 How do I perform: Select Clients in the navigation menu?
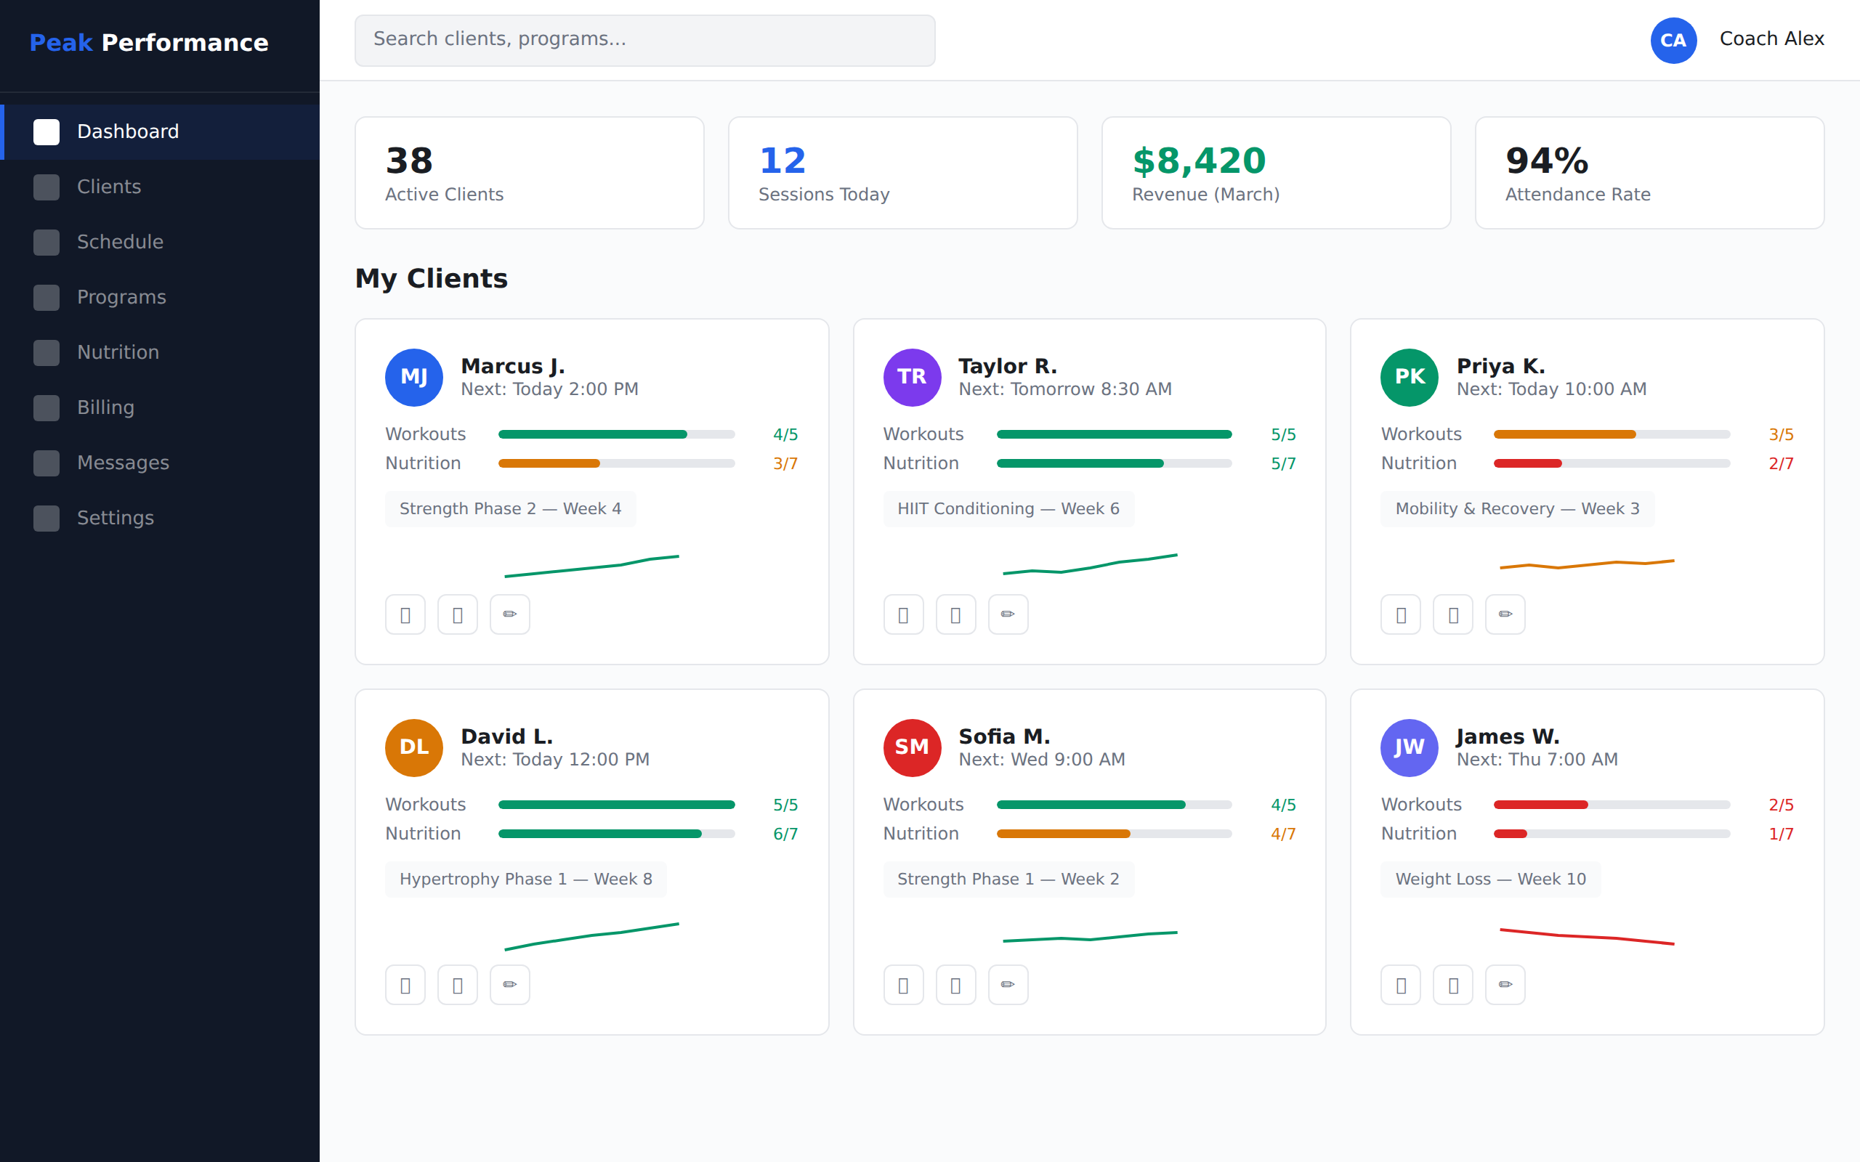click(108, 187)
